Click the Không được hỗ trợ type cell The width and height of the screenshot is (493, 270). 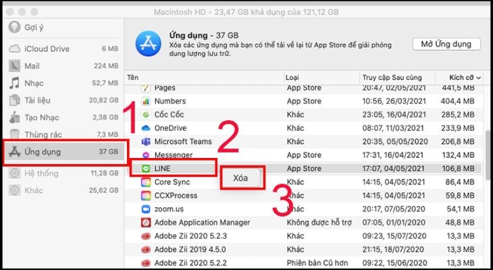click(x=319, y=223)
